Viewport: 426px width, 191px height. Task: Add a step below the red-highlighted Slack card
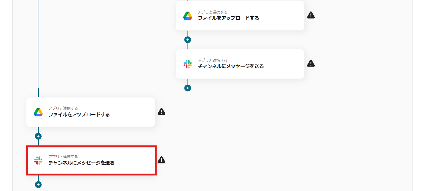pos(38,184)
